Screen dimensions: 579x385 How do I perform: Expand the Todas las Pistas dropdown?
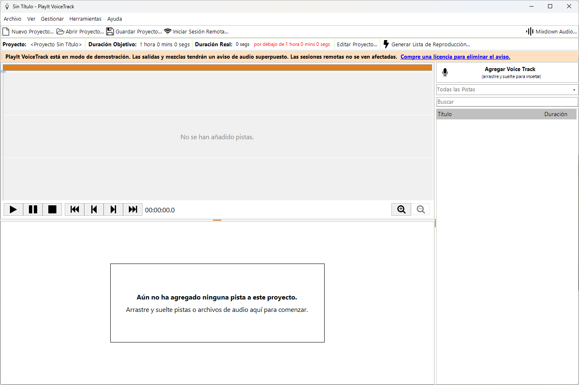click(x=507, y=90)
